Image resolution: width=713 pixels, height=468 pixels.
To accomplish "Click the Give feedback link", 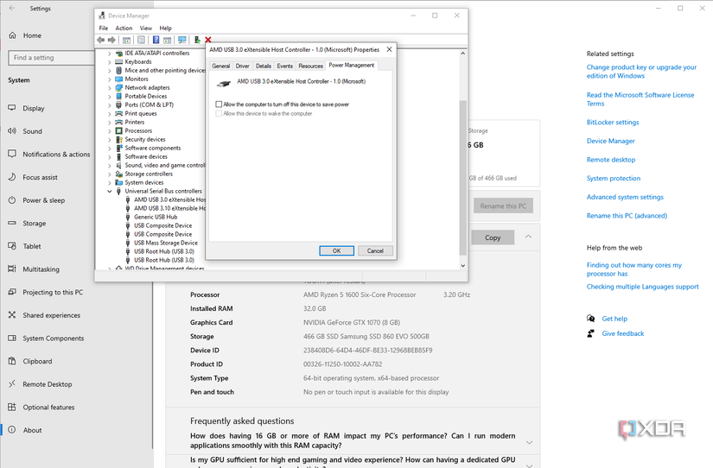I will pyautogui.click(x=622, y=333).
